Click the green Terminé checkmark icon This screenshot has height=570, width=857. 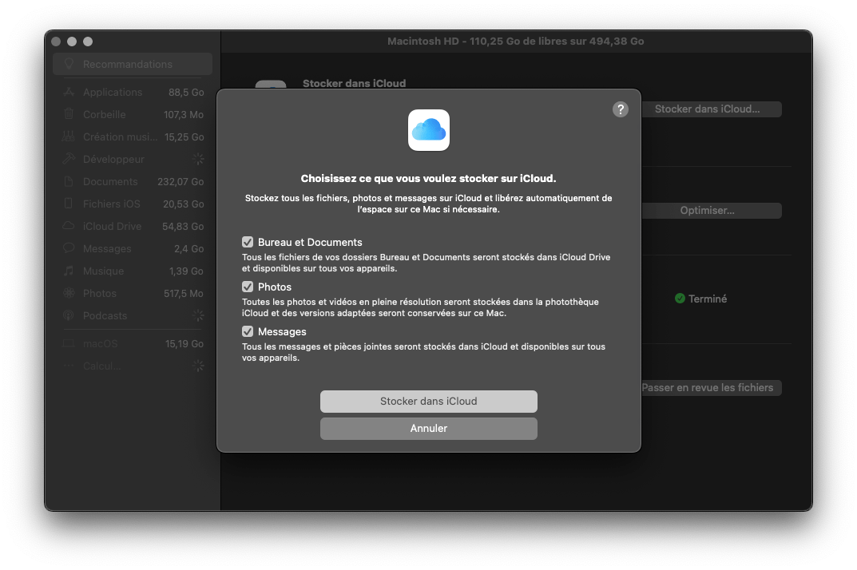(x=680, y=299)
